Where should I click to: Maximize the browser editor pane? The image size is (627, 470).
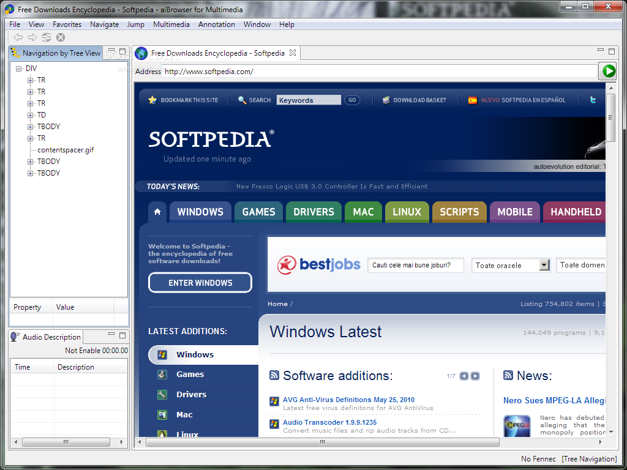point(612,51)
